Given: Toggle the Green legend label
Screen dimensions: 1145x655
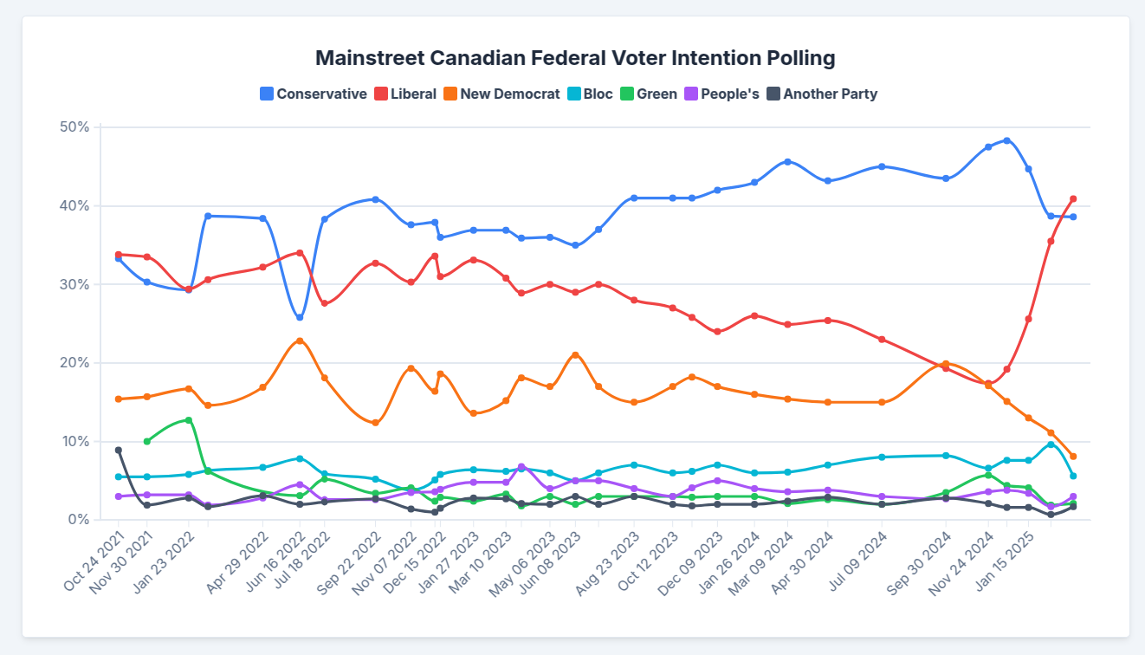Looking at the screenshot, I should click(x=657, y=94).
